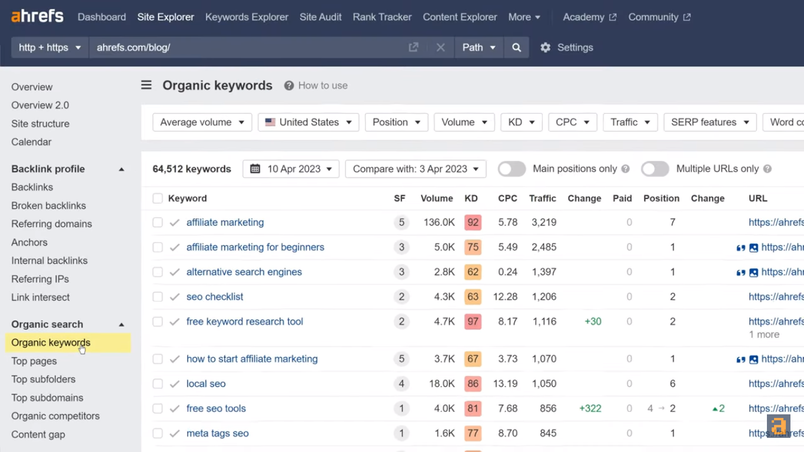Open the KD filter dropdown

click(x=521, y=122)
